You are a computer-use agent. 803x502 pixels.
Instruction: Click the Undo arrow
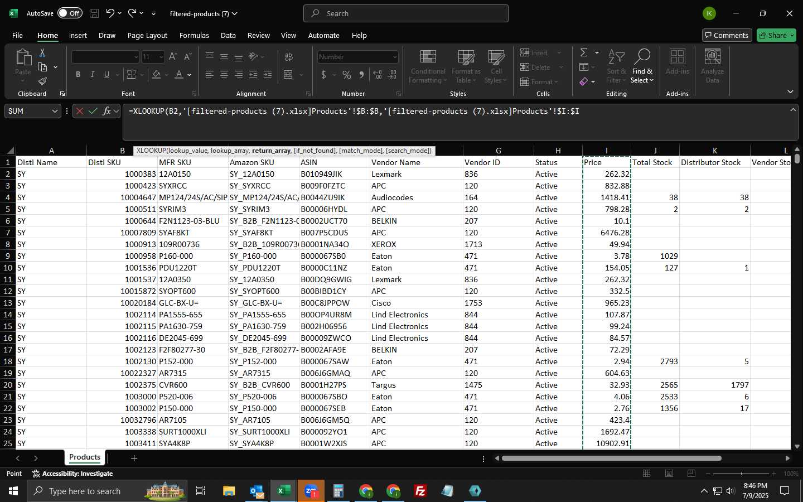(110, 13)
